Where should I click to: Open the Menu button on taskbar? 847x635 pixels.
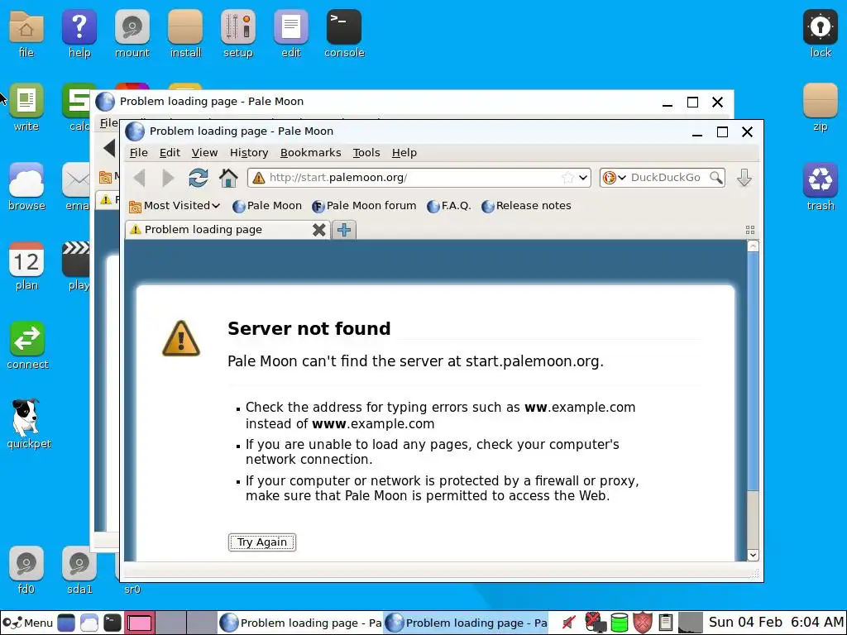[27, 623]
